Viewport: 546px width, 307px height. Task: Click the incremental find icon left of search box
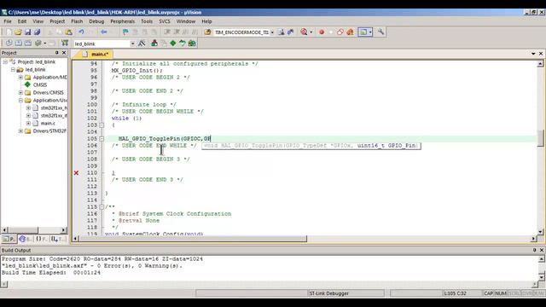pyautogui.click(x=207, y=32)
